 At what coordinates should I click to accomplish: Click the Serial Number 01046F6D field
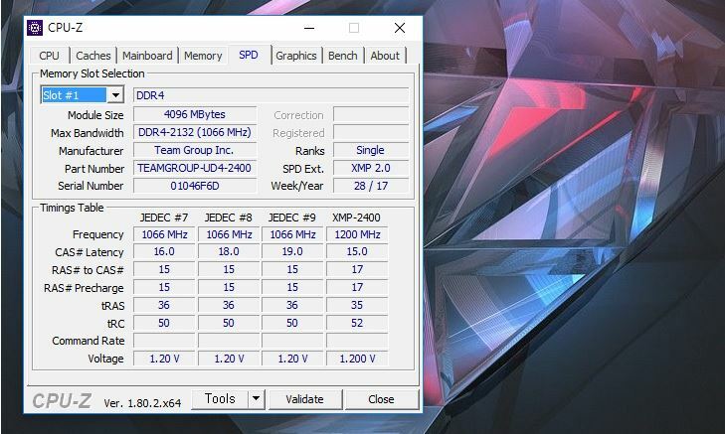(x=195, y=186)
